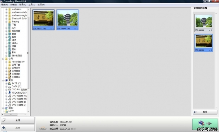
Task: Open the 說明(H) menu
Action: pyautogui.click(x=41, y=4)
